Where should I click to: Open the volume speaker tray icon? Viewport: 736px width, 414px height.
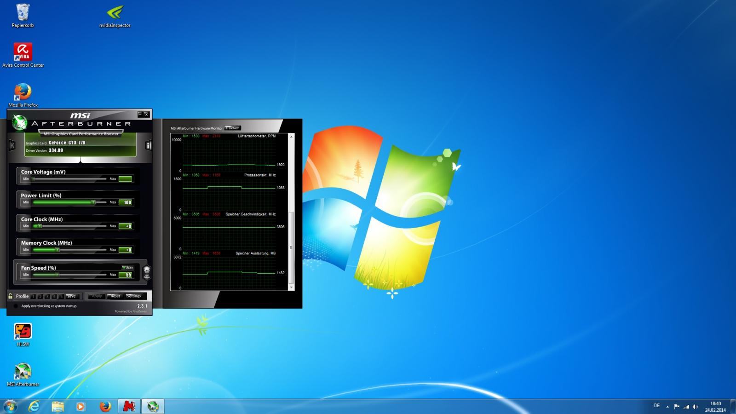pos(695,407)
